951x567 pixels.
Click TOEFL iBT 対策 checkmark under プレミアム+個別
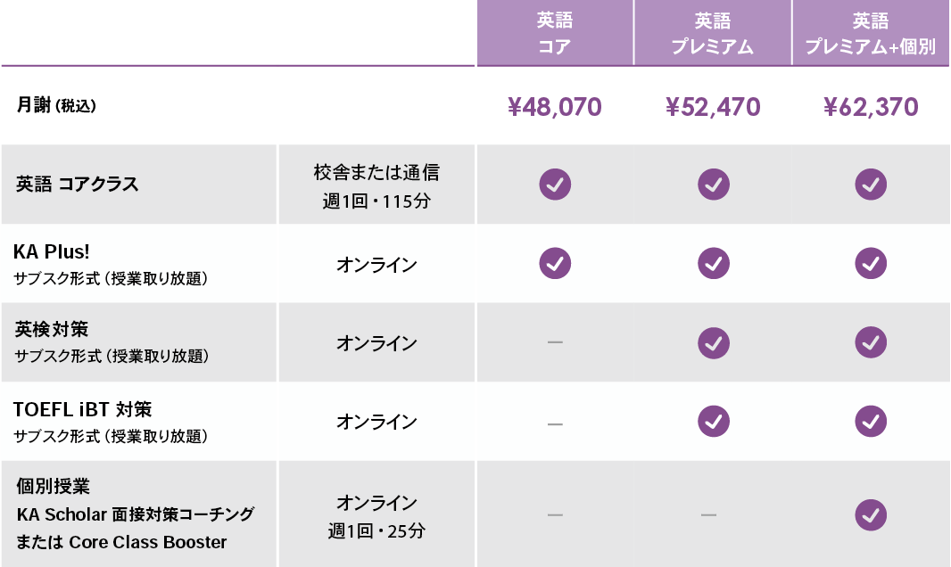pyautogui.click(x=871, y=421)
